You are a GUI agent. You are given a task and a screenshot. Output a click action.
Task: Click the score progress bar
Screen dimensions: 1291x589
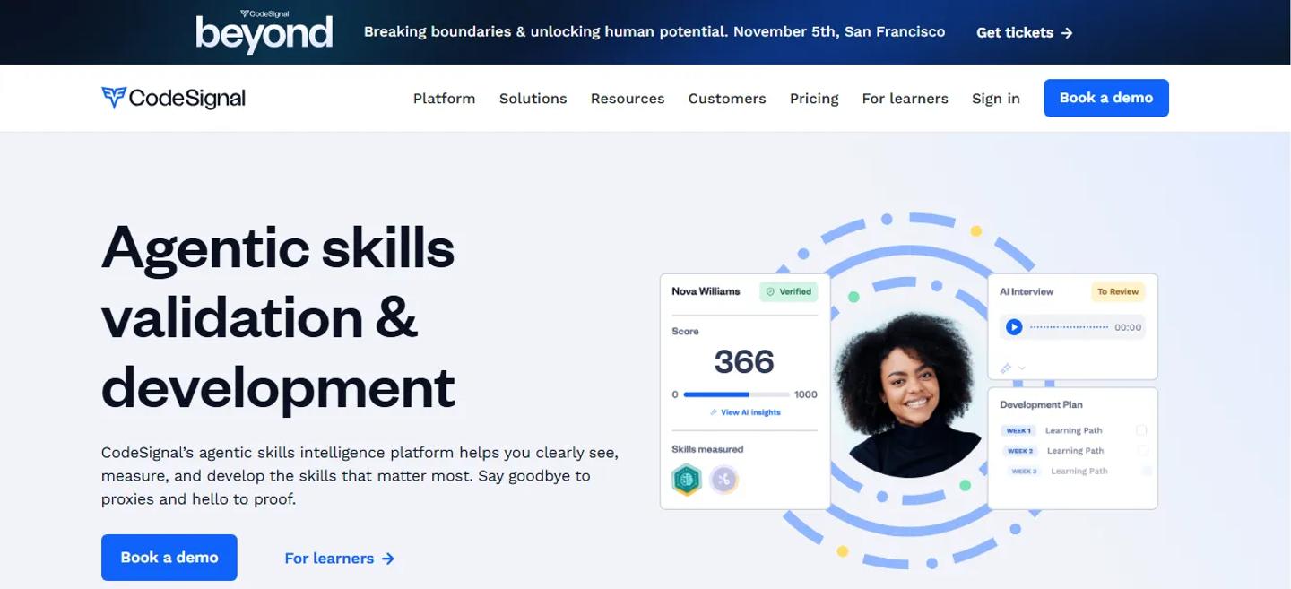(737, 394)
